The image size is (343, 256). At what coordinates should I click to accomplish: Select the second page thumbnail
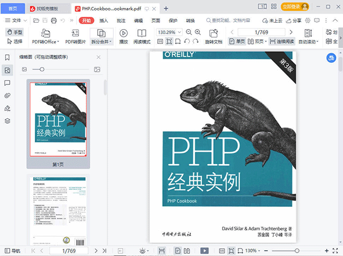tap(58, 210)
